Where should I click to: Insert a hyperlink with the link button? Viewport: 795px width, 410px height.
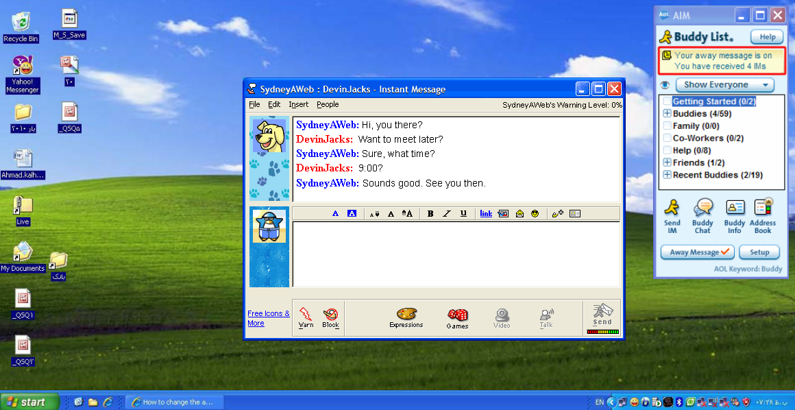[x=486, y=214]
